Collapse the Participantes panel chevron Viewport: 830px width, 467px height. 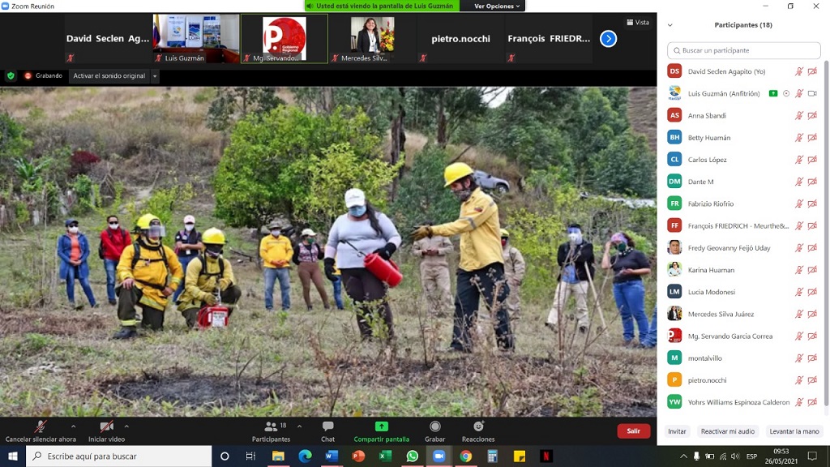670,25
